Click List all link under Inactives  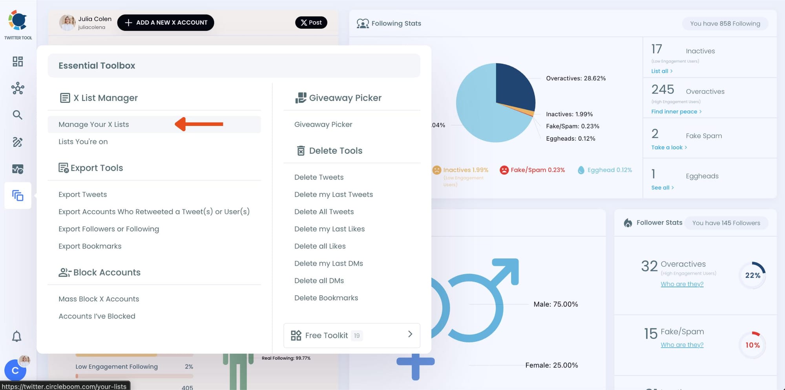(662, 71)
